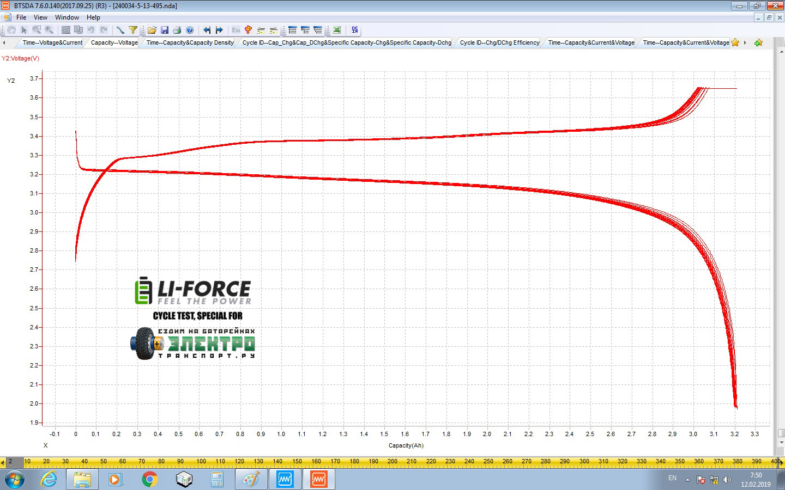The image size is (785, 490).
Task: Switch to Cycle ID--Chg/DChg Efficiency tab
Action: pyautogui.click(x=499, y=42)
